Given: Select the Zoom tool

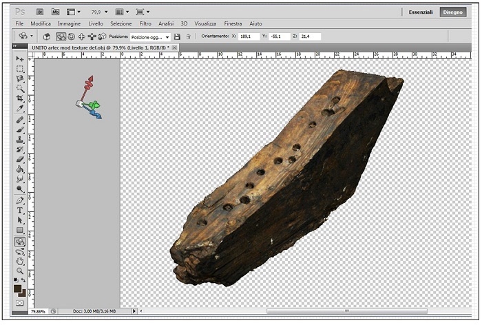Looking at the screenshot, I should 20,271.
